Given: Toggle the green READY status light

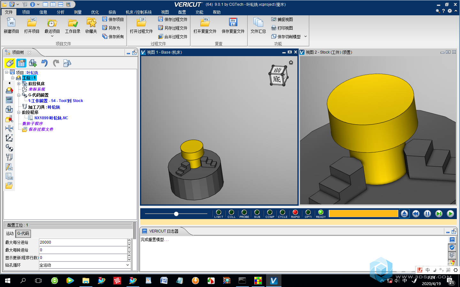Looking at the screenshot, I should pyautogui.click(x=321, y=212).
